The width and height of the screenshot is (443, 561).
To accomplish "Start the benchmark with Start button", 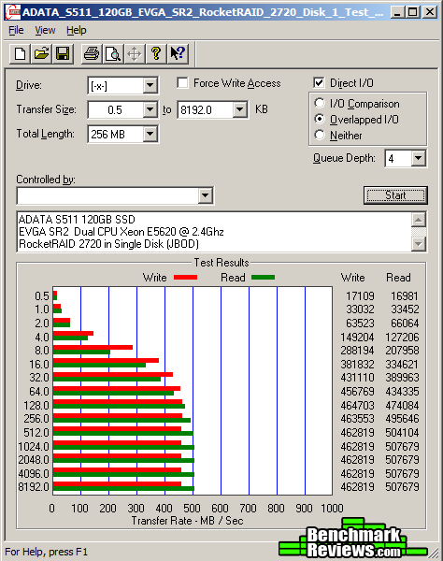I will [x=395, y=195].
